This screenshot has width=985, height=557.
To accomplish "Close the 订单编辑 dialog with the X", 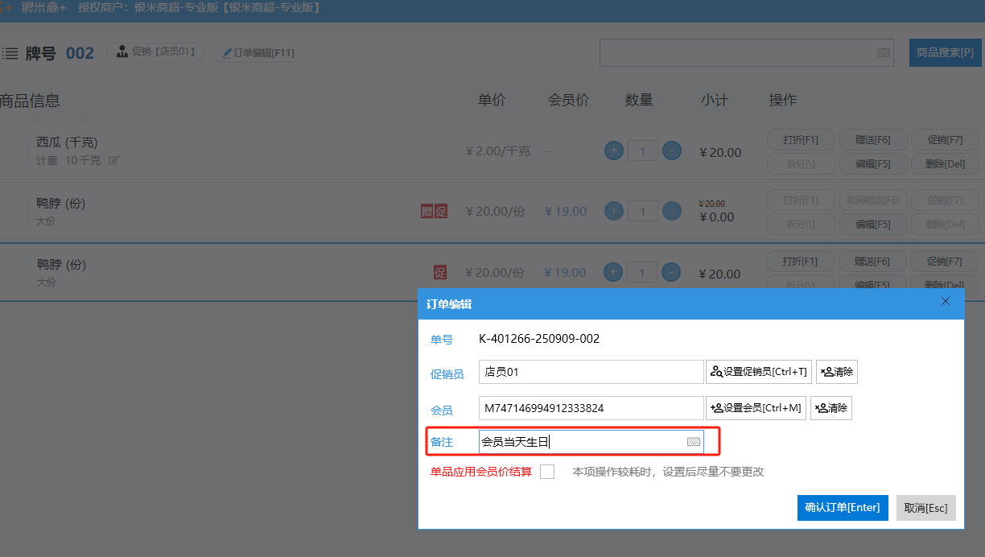I will [x=946, y=302].
